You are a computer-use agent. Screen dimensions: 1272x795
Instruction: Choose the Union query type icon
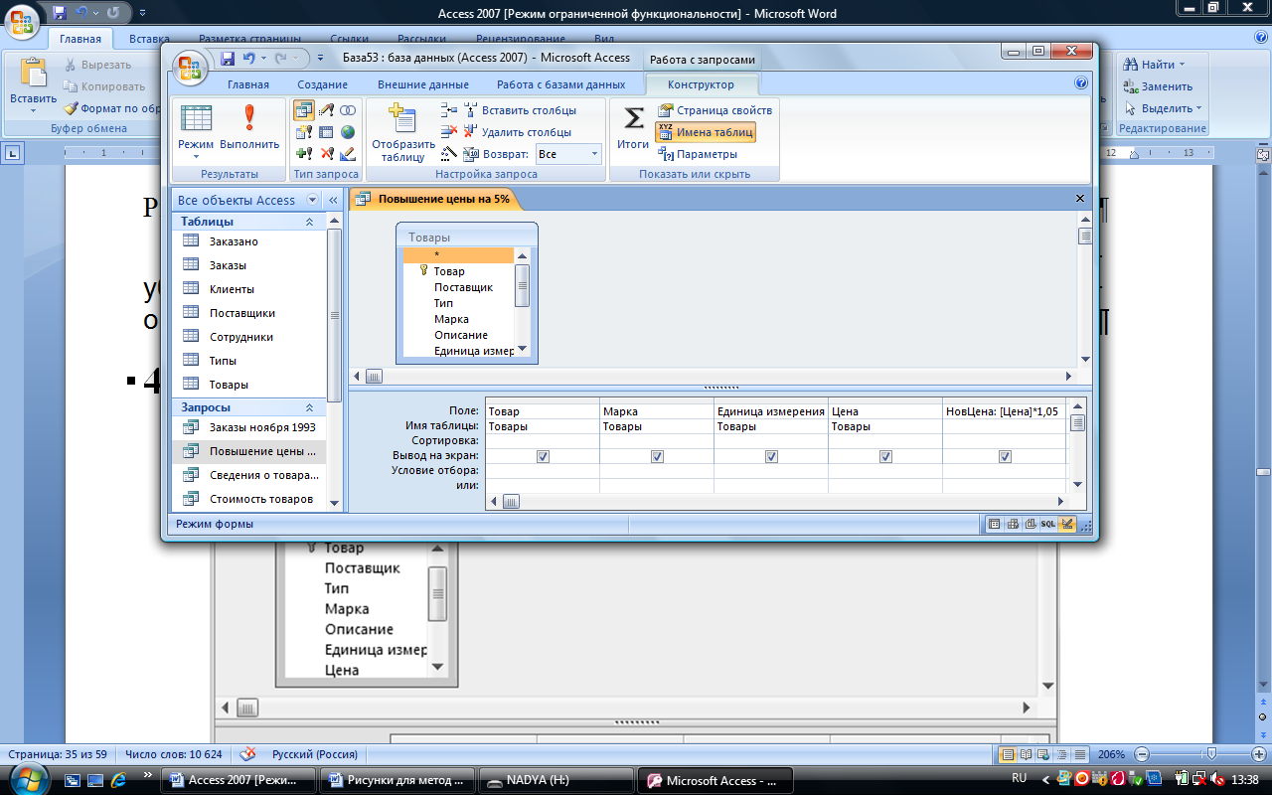point(348,110)
